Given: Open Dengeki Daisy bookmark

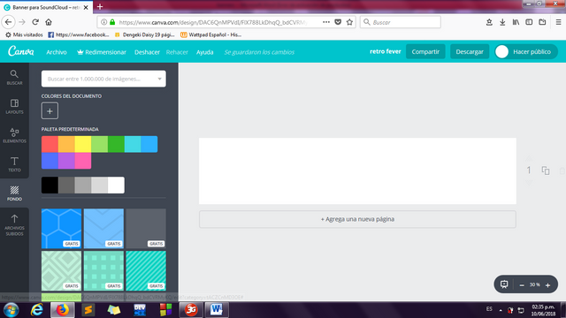Looking at the screenshot, I should point(144,34).
